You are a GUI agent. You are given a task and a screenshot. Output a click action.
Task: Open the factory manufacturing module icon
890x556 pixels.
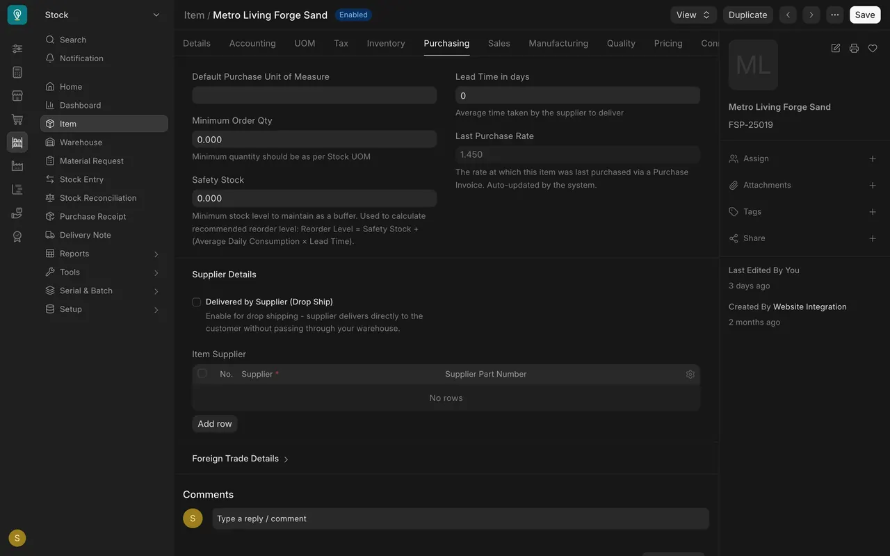tap(17, 166)
